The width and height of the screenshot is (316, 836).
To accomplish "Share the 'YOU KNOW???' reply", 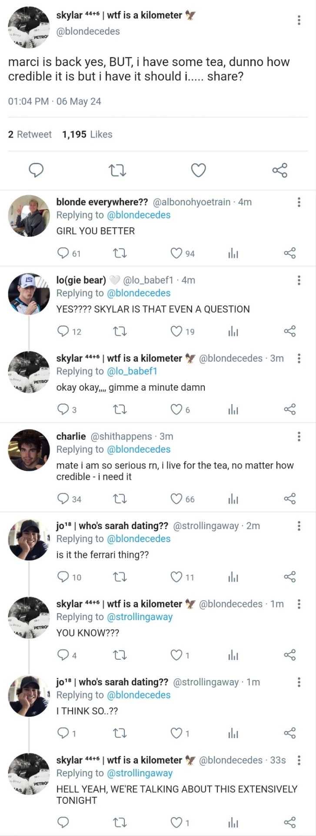I will tap(289, 655).
